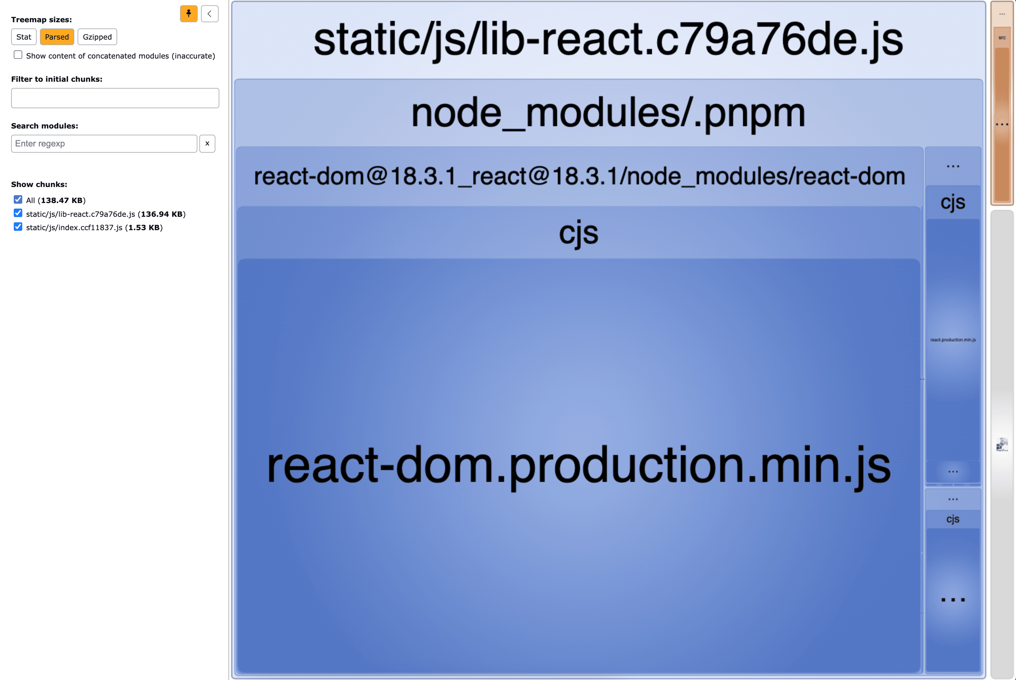Clear the module search with the x icon
The width and height of the screenshot is (1016, 680).
click(x=207, y=144)
